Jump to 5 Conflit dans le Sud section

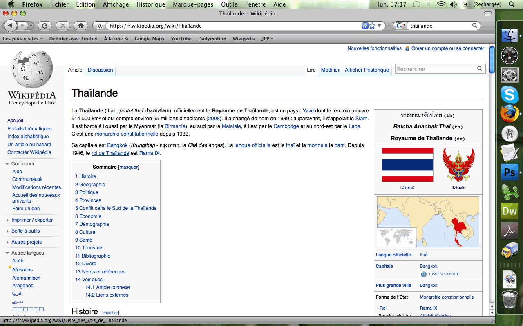[x=116, y=208]
